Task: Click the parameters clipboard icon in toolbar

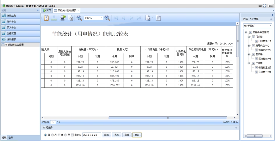Action: 46,18
